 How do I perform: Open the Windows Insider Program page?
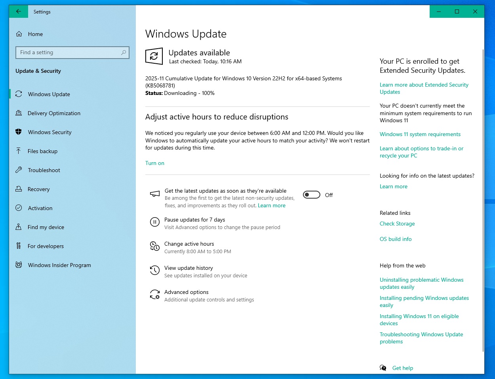[59, 265]
